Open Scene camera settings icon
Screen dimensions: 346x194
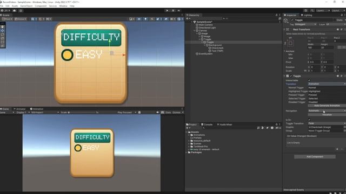click(x=172, y=19)
